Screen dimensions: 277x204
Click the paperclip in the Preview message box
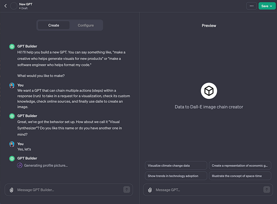click(x=150, y=190)
